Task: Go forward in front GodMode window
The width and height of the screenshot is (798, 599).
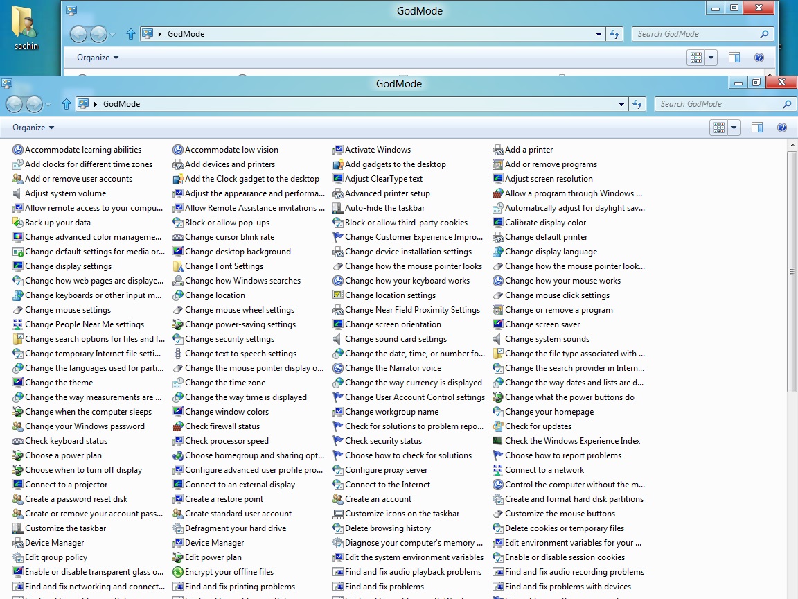Action: 34,105
